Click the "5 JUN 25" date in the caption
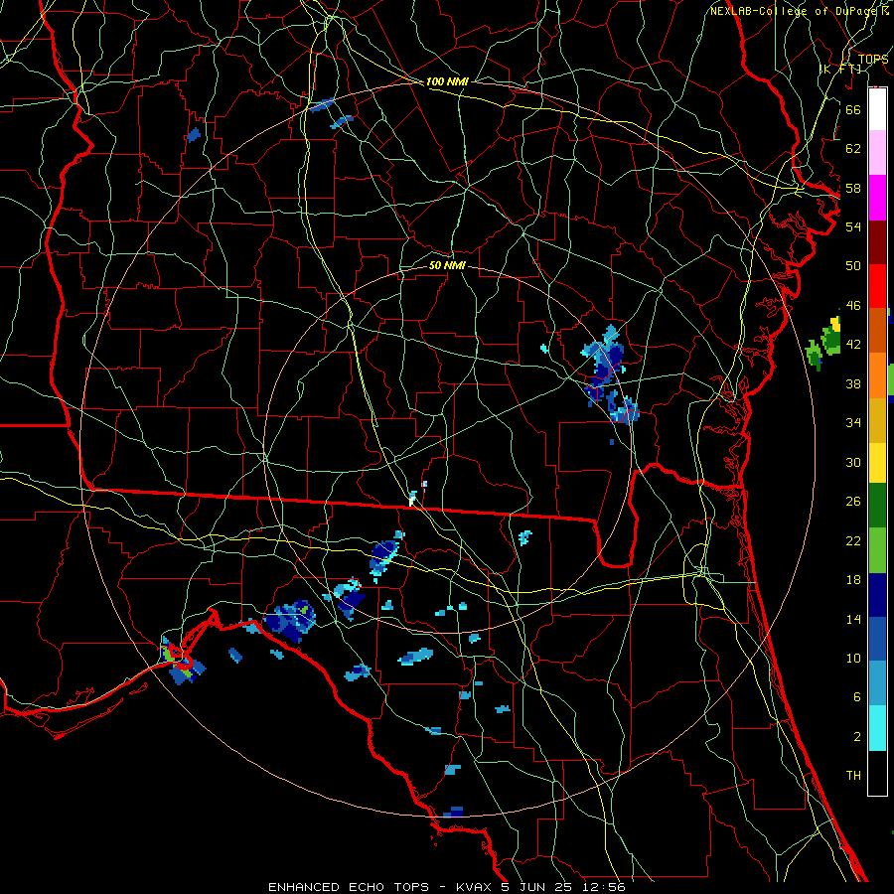The image size is (894, 894). [537, 887]
